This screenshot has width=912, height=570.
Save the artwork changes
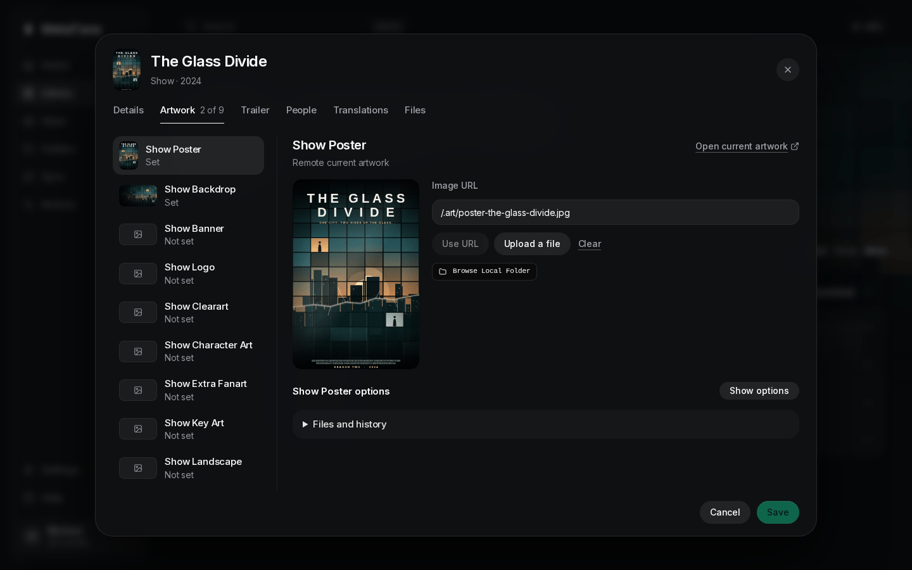[778, 512]
